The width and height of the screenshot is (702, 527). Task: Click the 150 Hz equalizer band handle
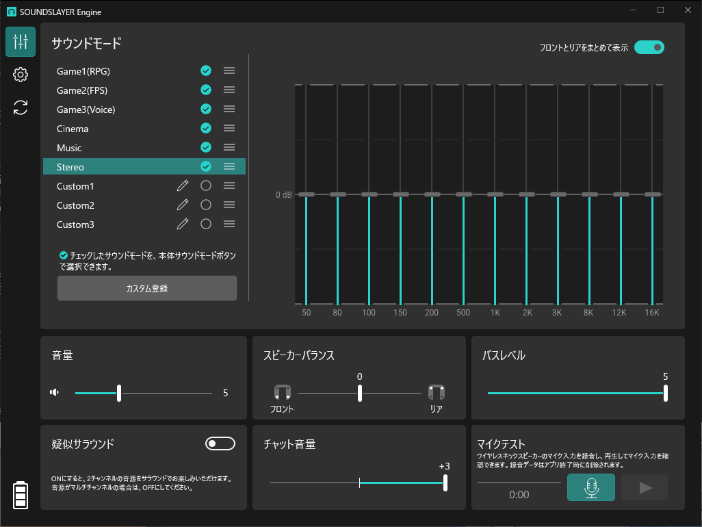pos(401,194)
